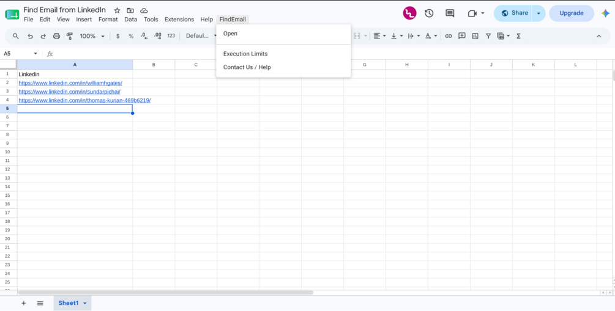The image size is (615, 311).
Task: Open the sundarpichai LinkedIn link
Action: pos(69,92)
